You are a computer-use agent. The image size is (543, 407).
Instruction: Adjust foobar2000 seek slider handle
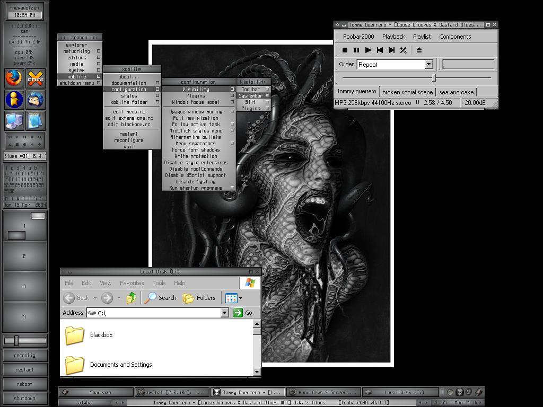pos(434,78)
